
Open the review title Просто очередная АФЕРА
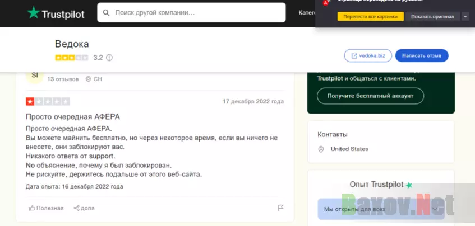point(73,117)
